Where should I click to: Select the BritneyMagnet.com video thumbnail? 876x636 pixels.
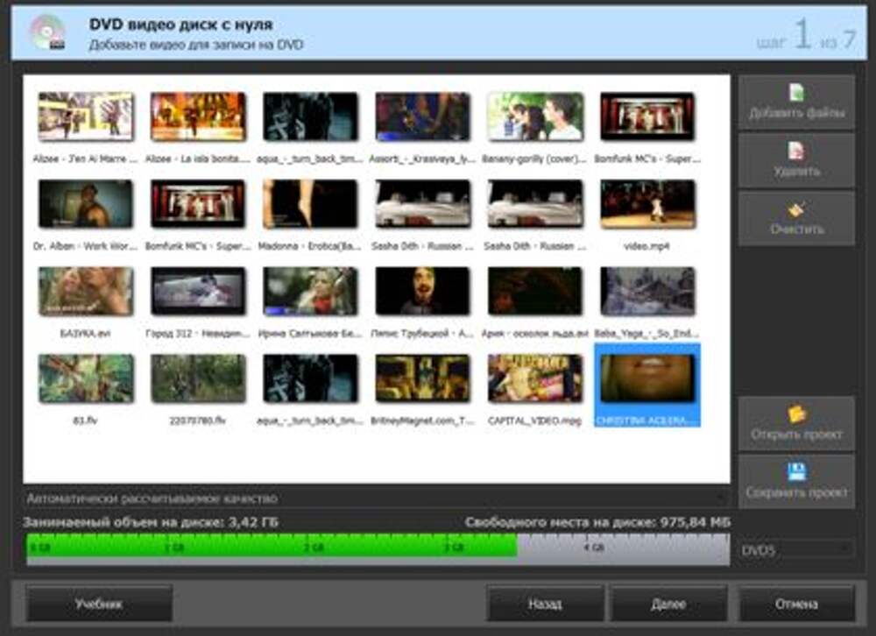coord(422,378)
